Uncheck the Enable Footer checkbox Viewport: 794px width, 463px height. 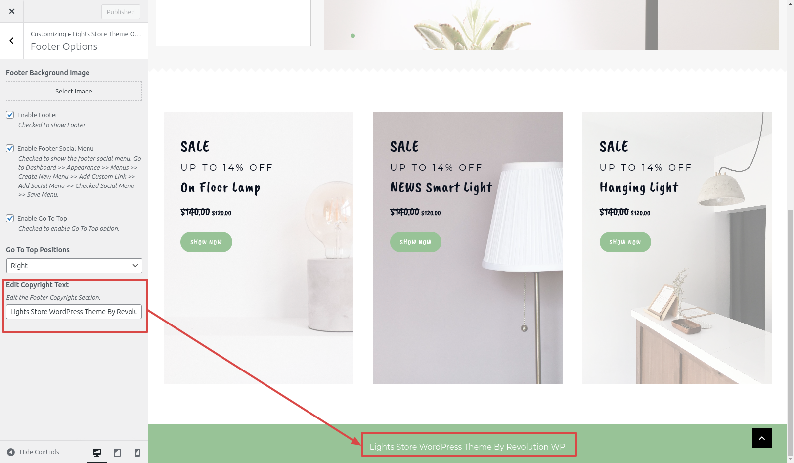pyautogui.click(x=10, y=115)
